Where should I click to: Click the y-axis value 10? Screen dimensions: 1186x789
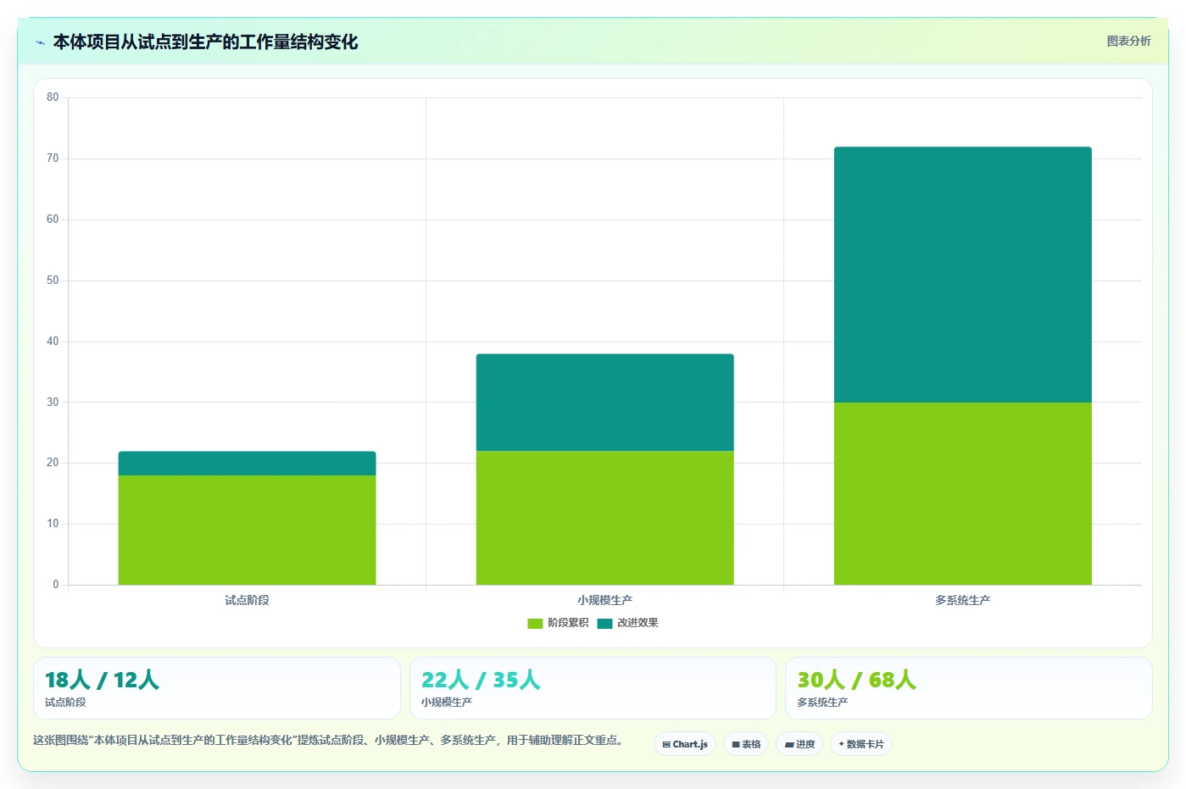click(x=53, y=524)
